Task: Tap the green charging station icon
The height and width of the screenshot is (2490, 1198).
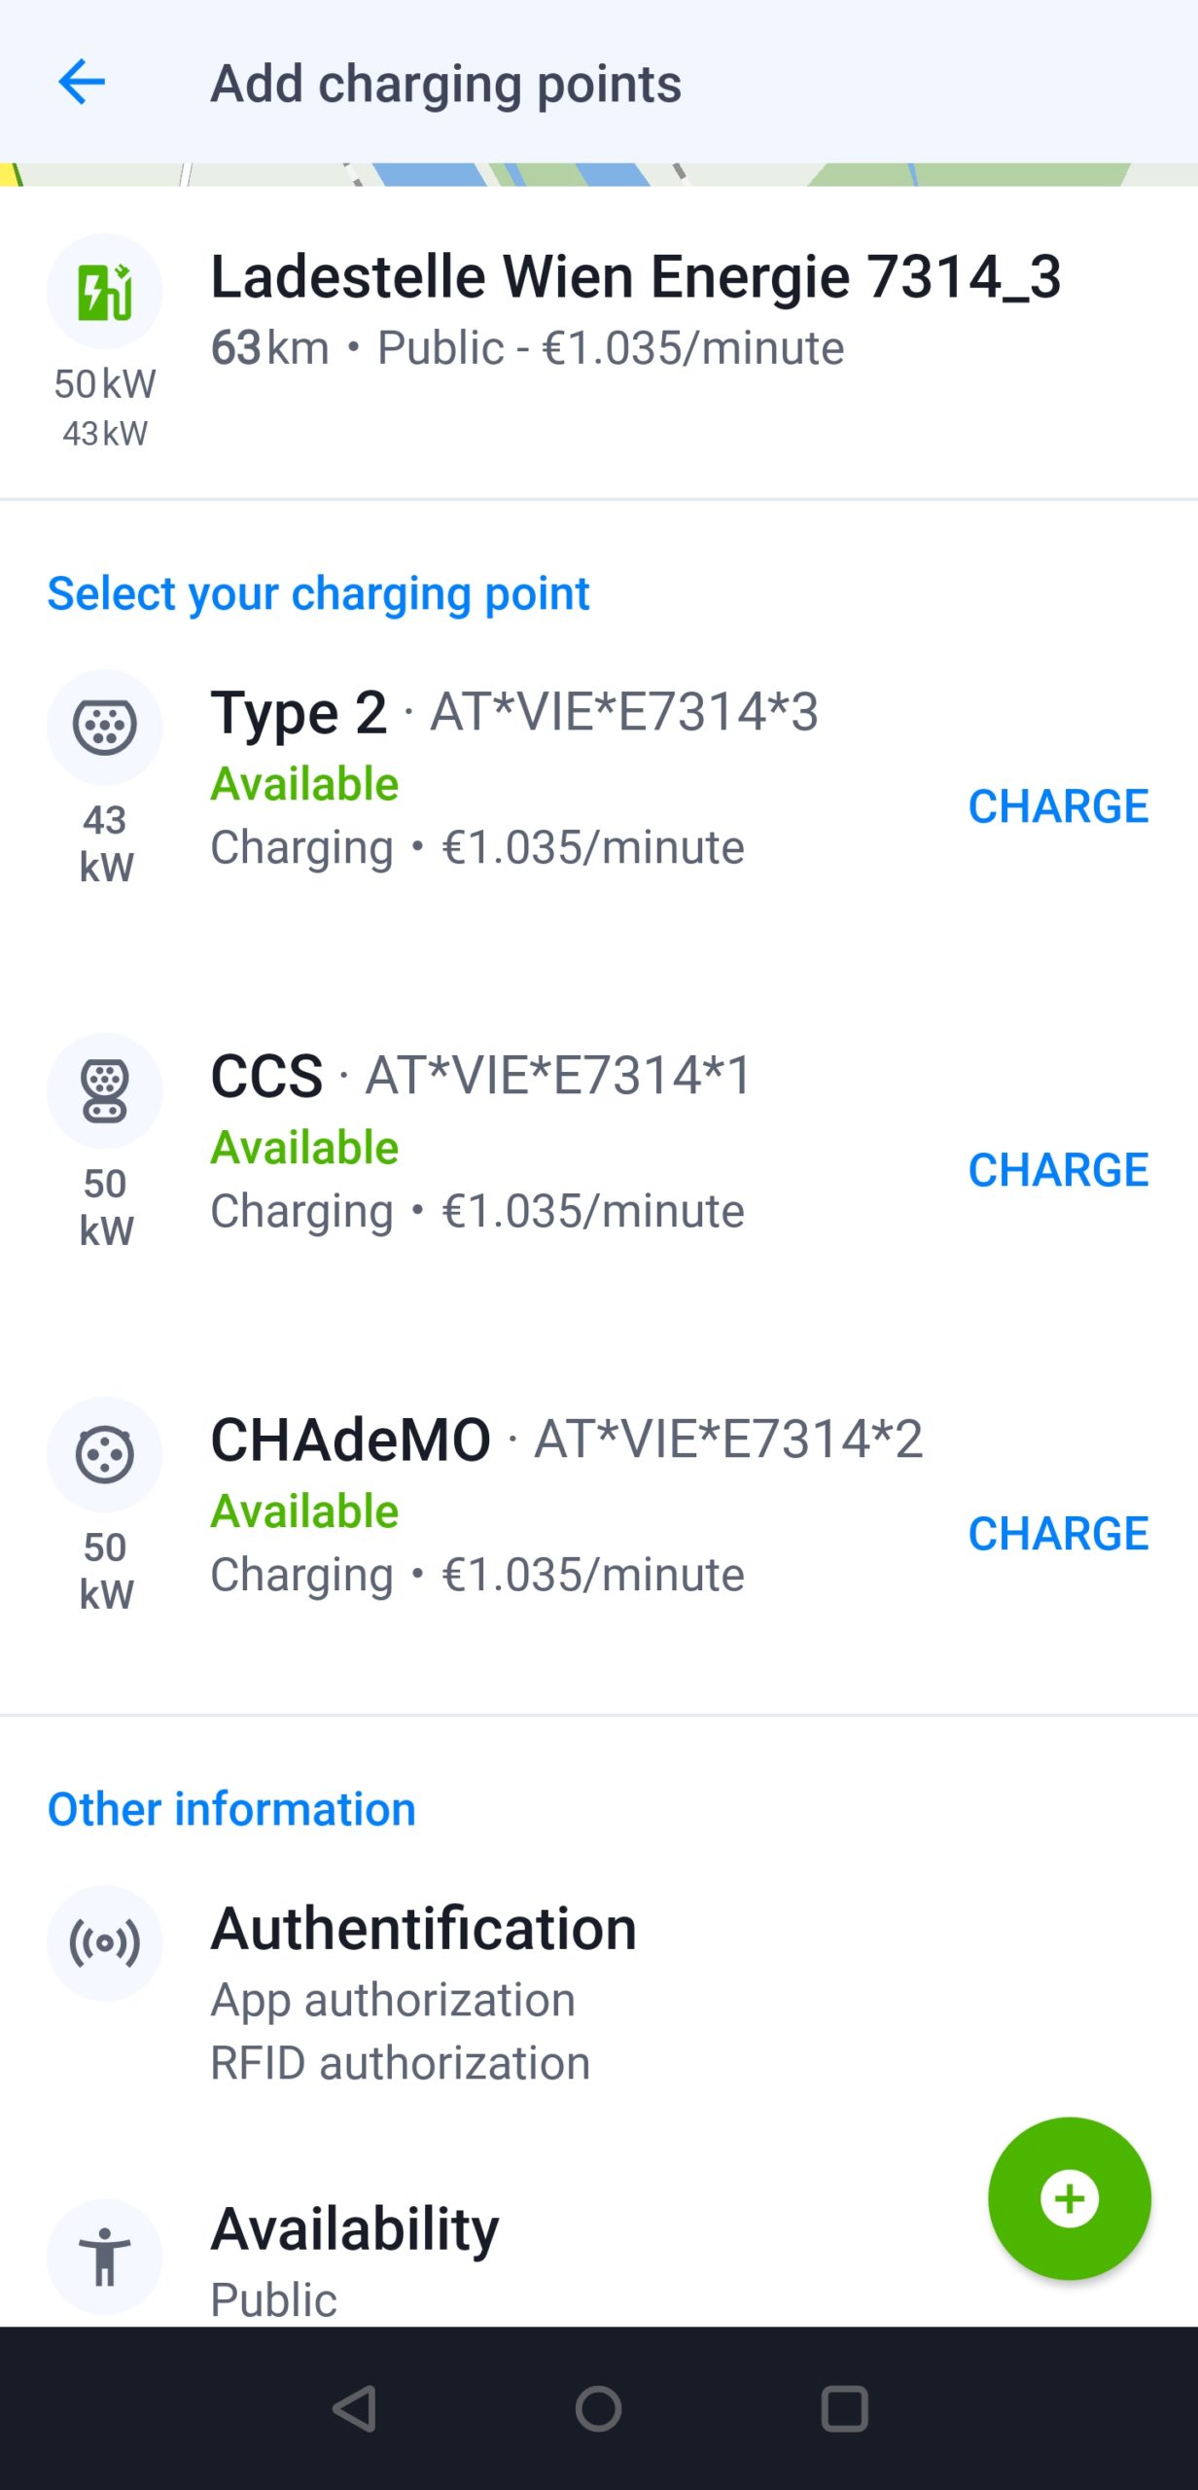Action: click(x=105, y=292)
